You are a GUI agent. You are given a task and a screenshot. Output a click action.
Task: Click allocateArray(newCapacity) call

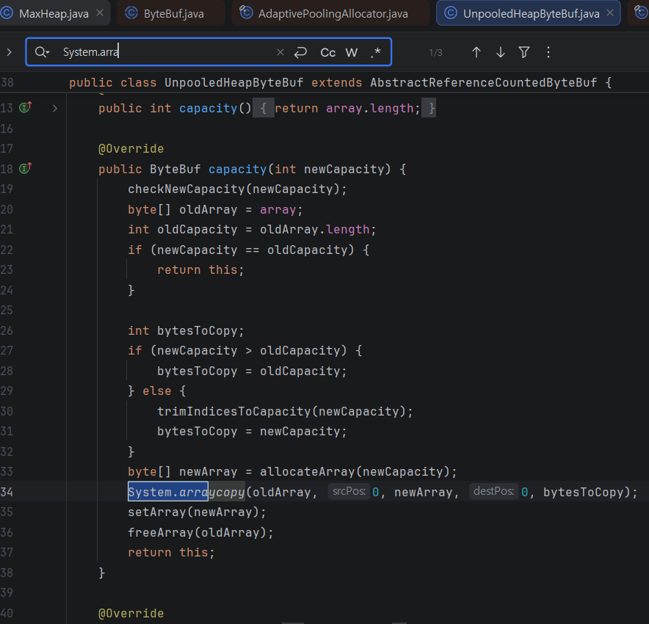pos(358,471)
